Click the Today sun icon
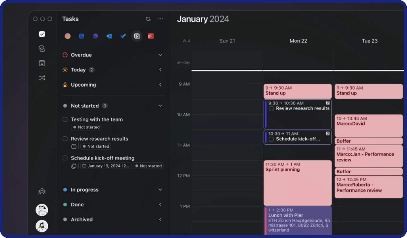This screenshot has width=407, height=238. [x=65, y=70]
